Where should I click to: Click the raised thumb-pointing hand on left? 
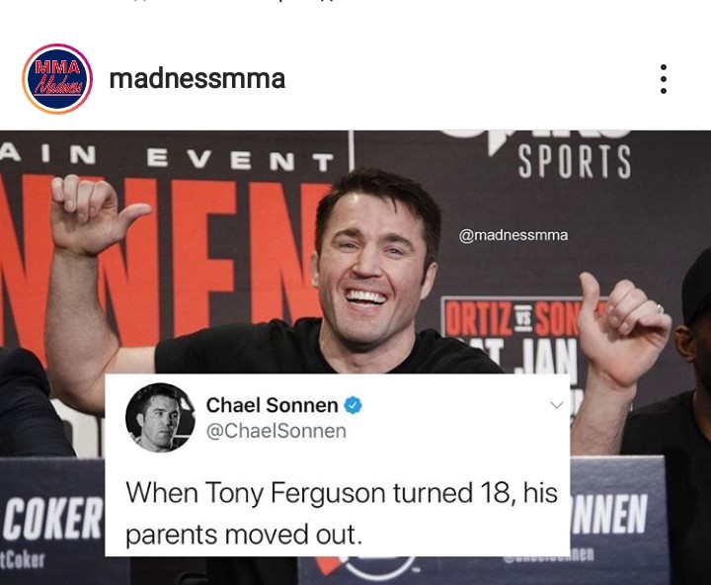click(x=95, y=213)
